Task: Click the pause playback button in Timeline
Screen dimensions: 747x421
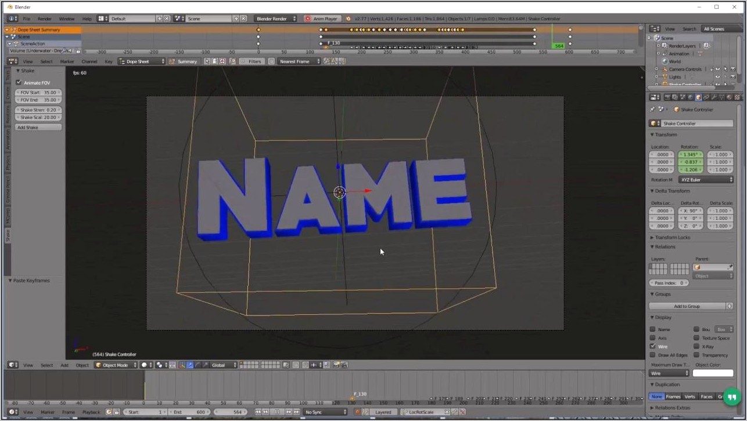Action: (277, 412)
